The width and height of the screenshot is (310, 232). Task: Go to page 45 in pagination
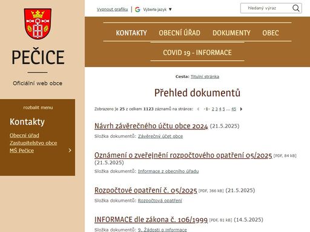[234, 109]
